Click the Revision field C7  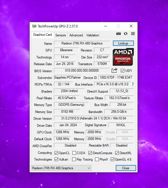tap(102, 50)
